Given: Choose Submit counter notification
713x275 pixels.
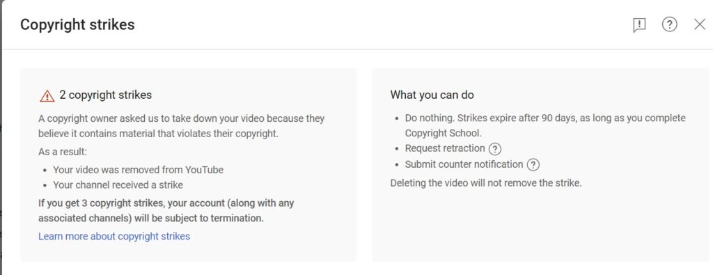Looking at the screenshot, I should [464, 164].
